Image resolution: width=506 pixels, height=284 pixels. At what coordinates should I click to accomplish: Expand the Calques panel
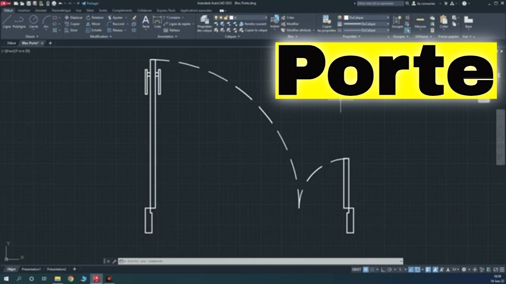click(232, 36)
